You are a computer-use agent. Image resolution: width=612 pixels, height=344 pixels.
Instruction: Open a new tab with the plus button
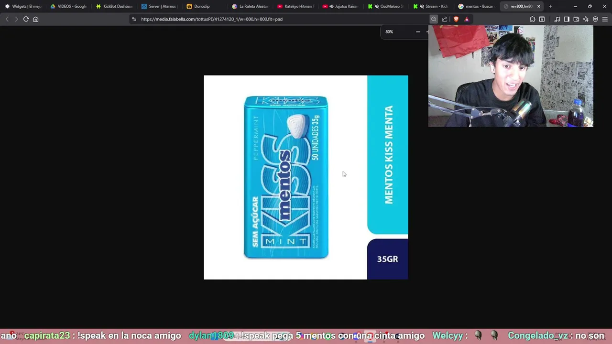pos(550,6)
